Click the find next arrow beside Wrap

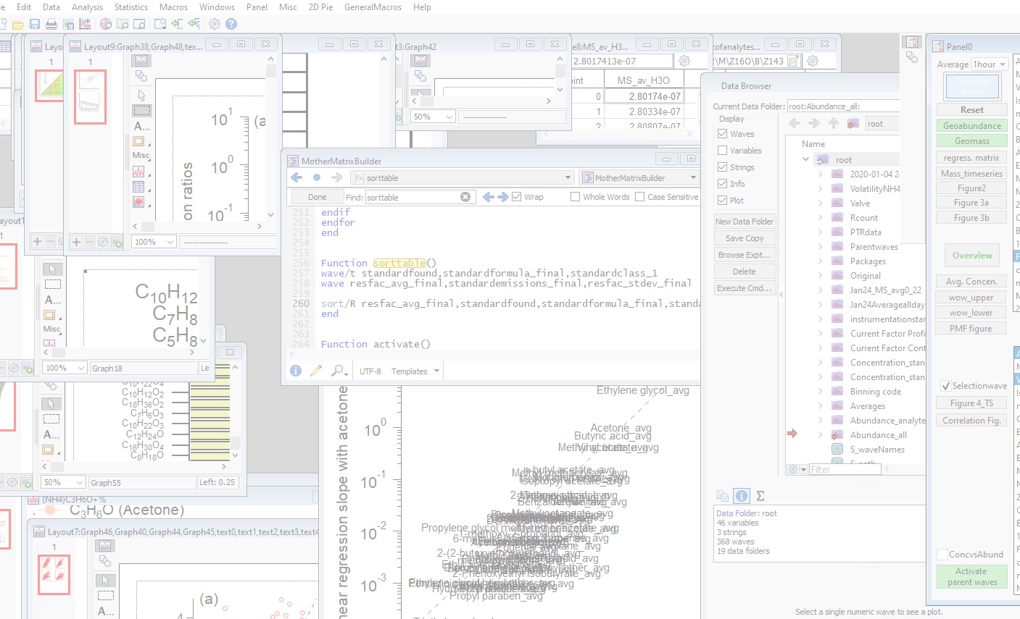pyautogui.click(x=502, y=197)
